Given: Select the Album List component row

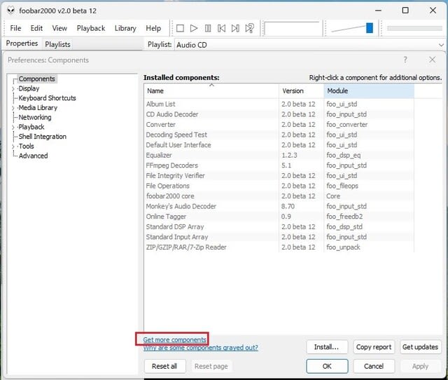Looking at the screenshot, I should point(279,104).
